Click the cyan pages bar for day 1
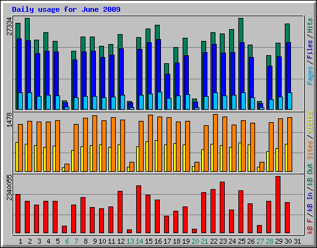The height and width of the screenshot is (248, 317). [x=20, y=101]
